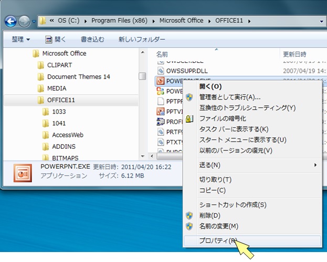Viewport: 327px width, 262px height.
Task: Select the ADDINS folder in tree
Action: click(x=64, y=147)
